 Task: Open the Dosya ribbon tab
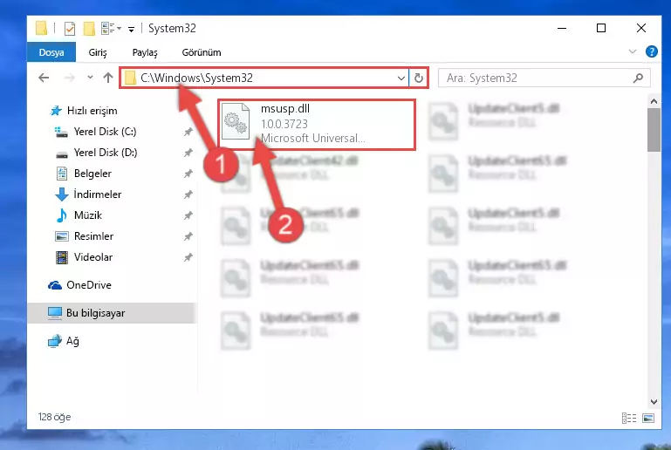click(x=51, y=52)
